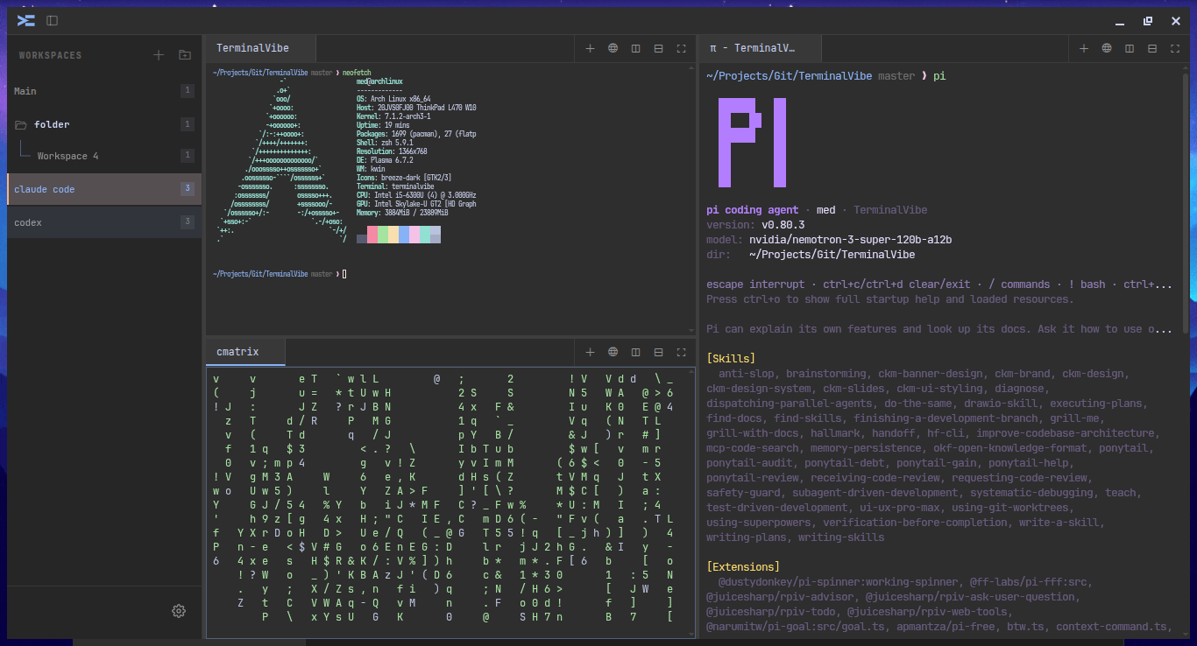The image size is (1197, 646).
Task: Select the 'π - TerminalV…' tab
Action: point(760,48)
